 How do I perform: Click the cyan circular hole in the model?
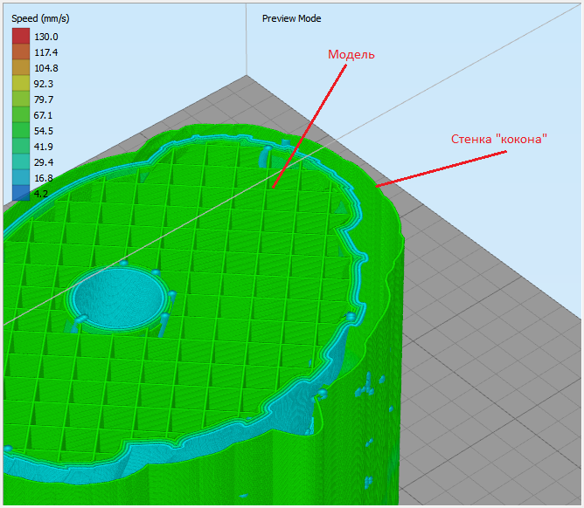click(x=120, y=298)
